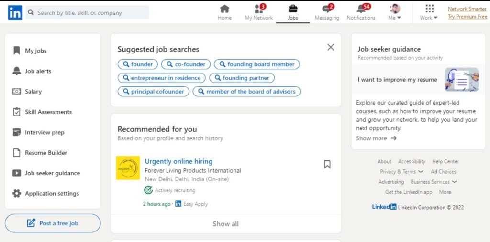The height and width of the screenshot is (242, 490).
Task: Dismiss the Suggested job searches card
Action: [331, 47]
